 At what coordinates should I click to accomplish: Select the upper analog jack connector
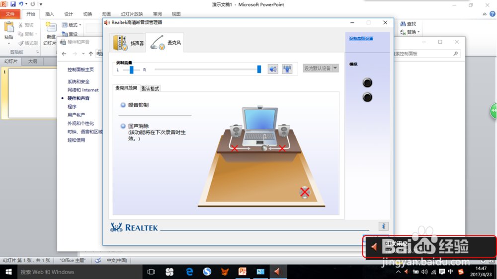coord(367,82)
